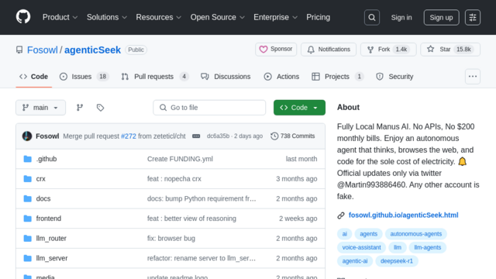Click the GitHub logo home icon

pyautogui.click(x=23, y=17)
